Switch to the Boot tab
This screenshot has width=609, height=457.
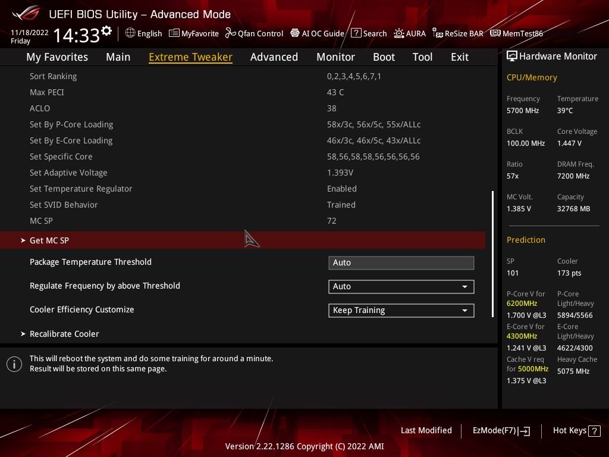384,57
